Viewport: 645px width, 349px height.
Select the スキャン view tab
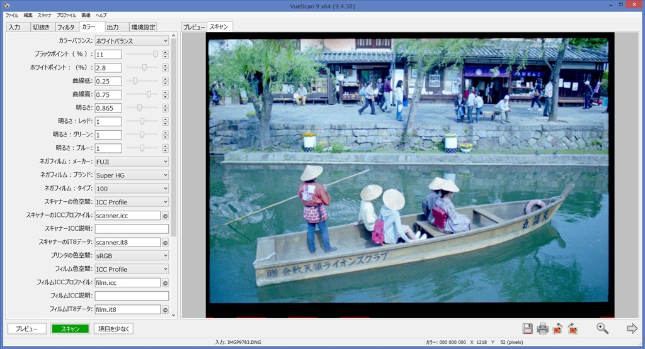(x=219, y=26)
